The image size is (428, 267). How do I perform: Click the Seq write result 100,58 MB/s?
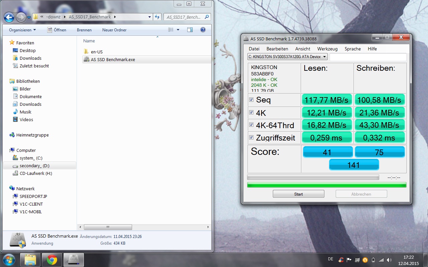click(x=380, y=100)
